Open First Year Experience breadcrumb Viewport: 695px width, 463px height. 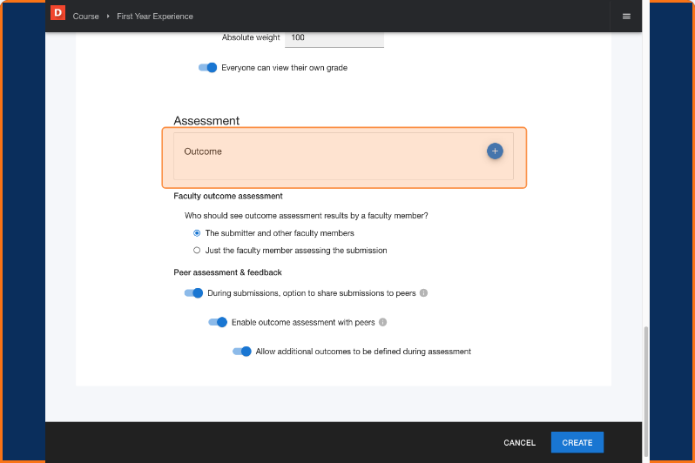(x=155, y=17)
